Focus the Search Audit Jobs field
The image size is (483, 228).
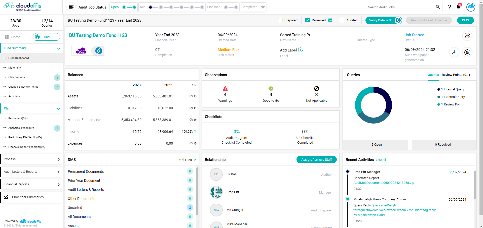(400, 7)
